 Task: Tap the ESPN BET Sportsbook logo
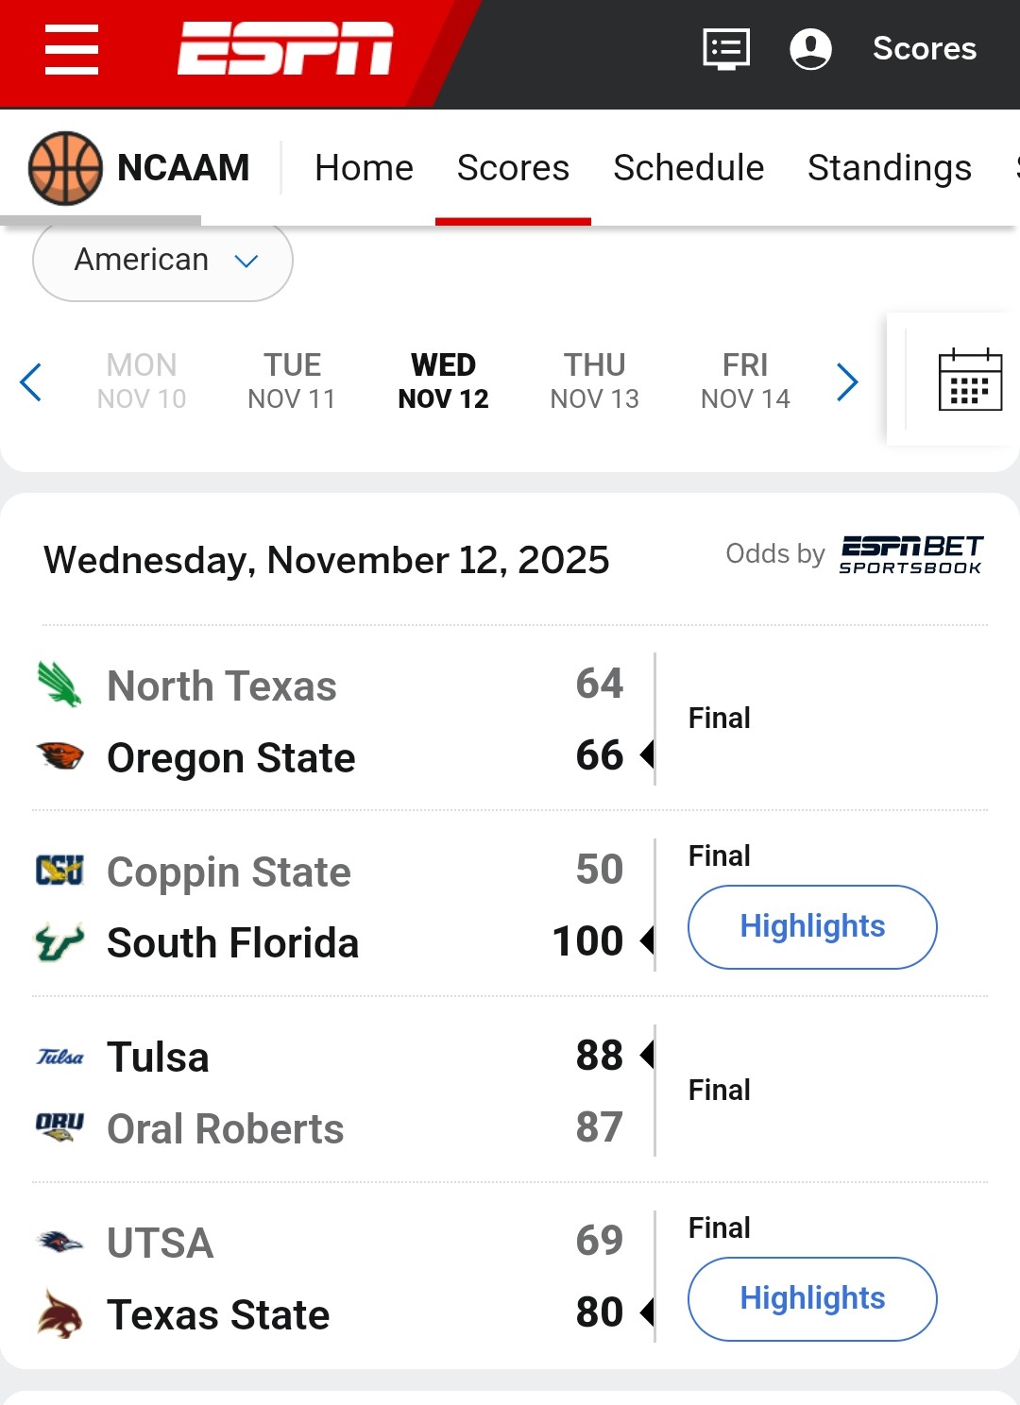pos(910,554)
